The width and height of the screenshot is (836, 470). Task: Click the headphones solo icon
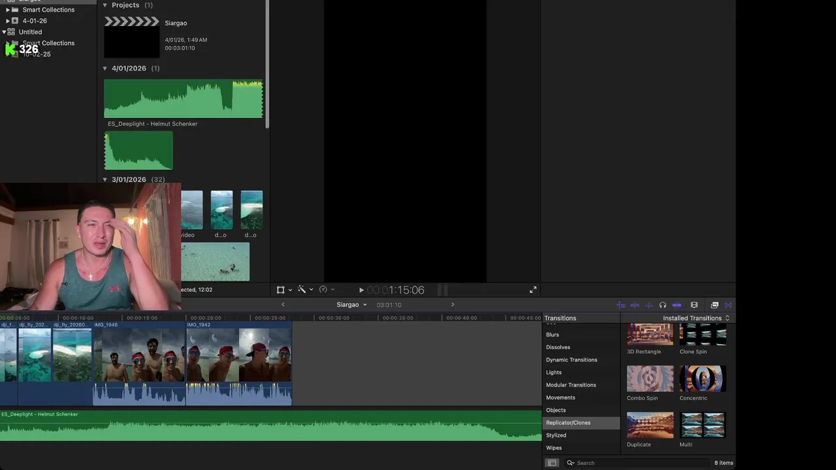click(663, 305)
